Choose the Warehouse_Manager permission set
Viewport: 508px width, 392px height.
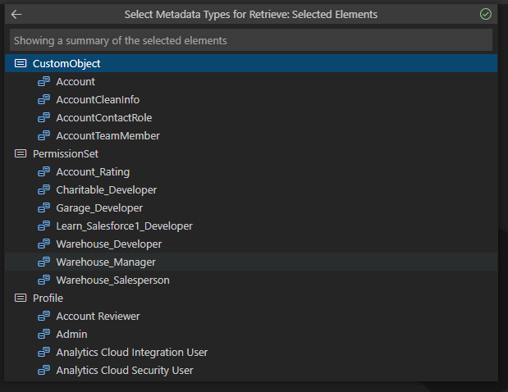pyautogui.click(x=106, y=262)
